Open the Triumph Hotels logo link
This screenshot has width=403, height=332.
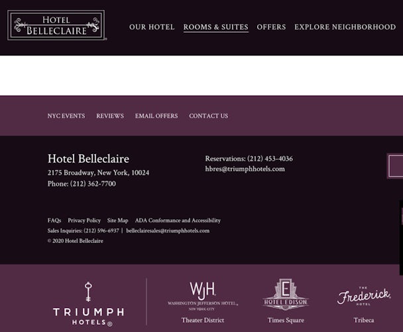[x=88, y=304]
